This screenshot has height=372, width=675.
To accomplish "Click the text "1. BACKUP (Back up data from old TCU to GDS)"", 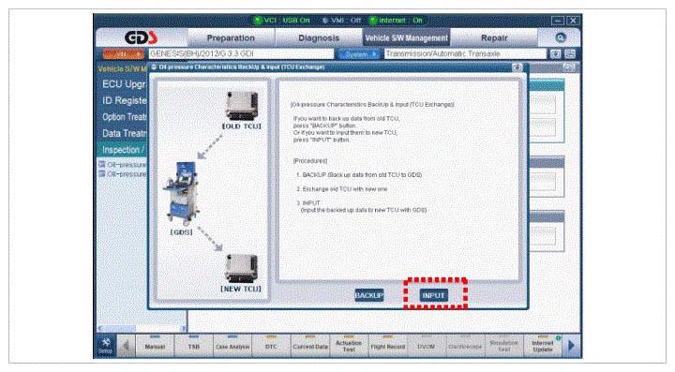I will pos(358,175).
